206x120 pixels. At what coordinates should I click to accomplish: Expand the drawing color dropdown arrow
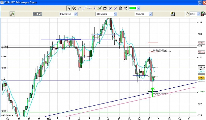138,8
